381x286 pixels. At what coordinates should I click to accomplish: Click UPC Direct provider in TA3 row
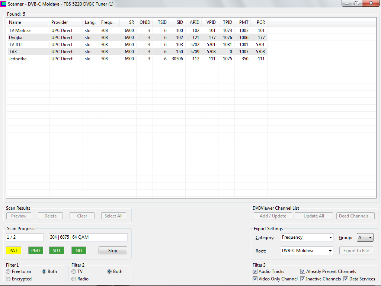62,51
